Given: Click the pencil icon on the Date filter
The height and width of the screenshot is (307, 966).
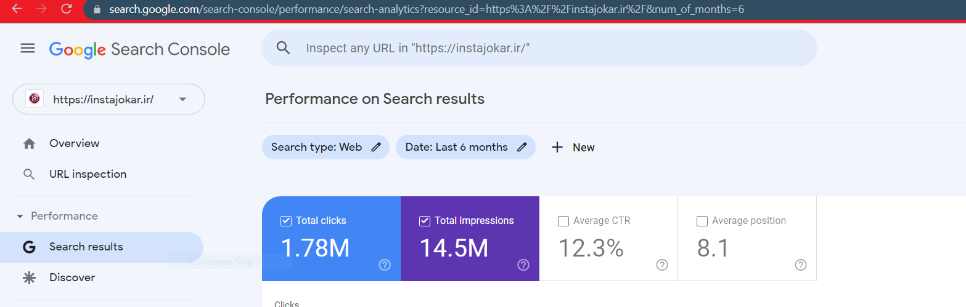Looking at the screenshot, I should 522,147.
